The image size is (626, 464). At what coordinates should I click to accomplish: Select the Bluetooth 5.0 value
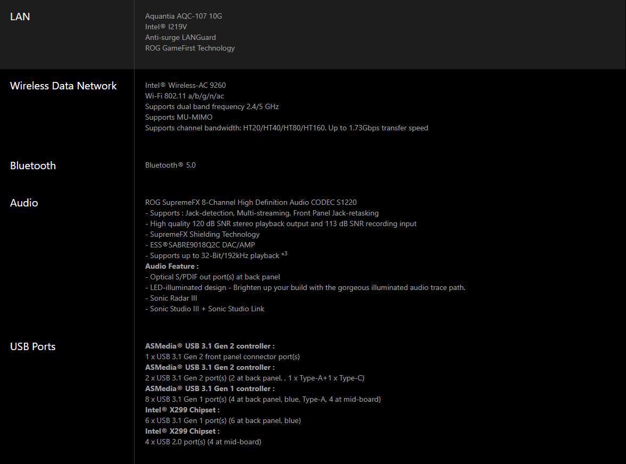(171, 165)
